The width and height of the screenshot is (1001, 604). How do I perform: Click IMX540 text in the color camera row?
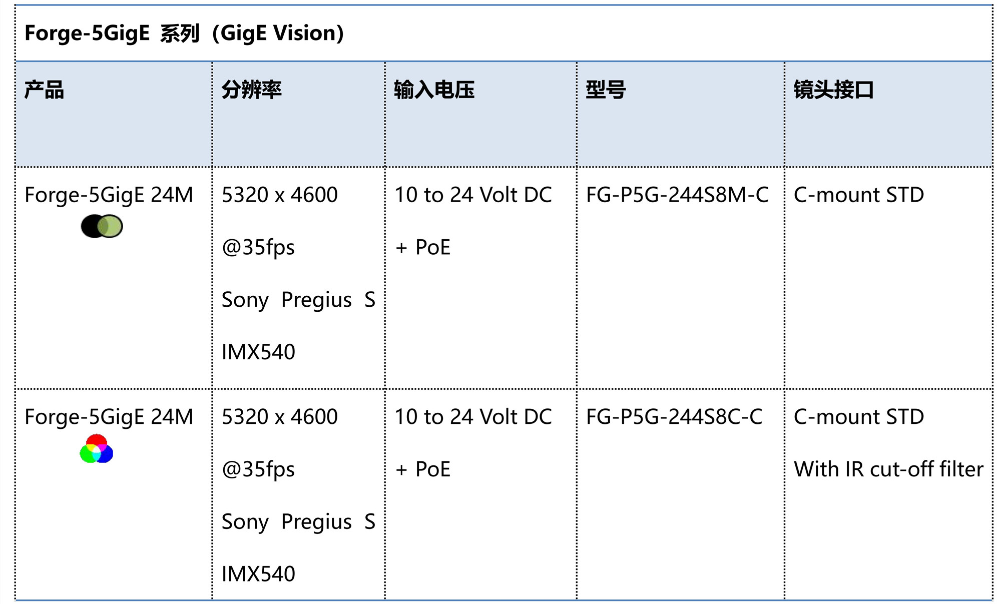pyautogui.click(x=258, y=574)
